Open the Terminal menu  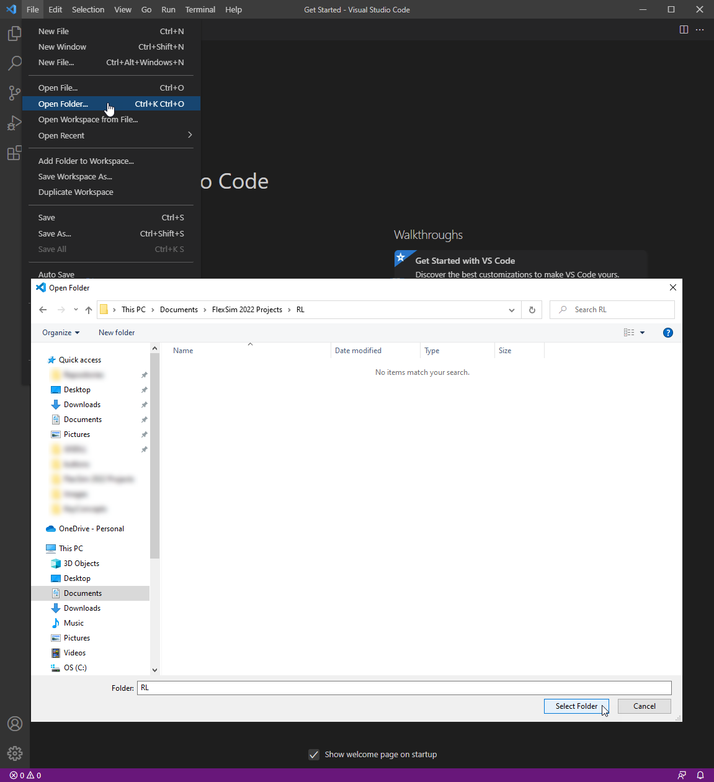[x=200, y=9]
